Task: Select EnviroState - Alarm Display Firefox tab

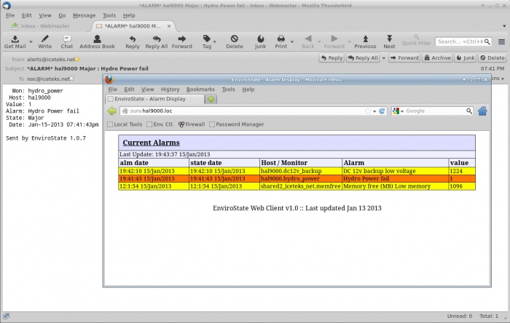Action: pos(154,99)
